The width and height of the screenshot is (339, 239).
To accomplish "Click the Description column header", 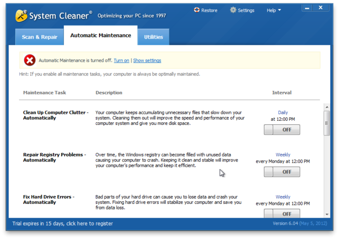I will [x=109, y=93].
